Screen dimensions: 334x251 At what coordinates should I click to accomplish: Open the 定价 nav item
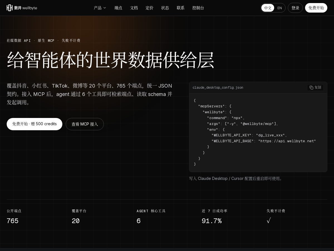149,8
